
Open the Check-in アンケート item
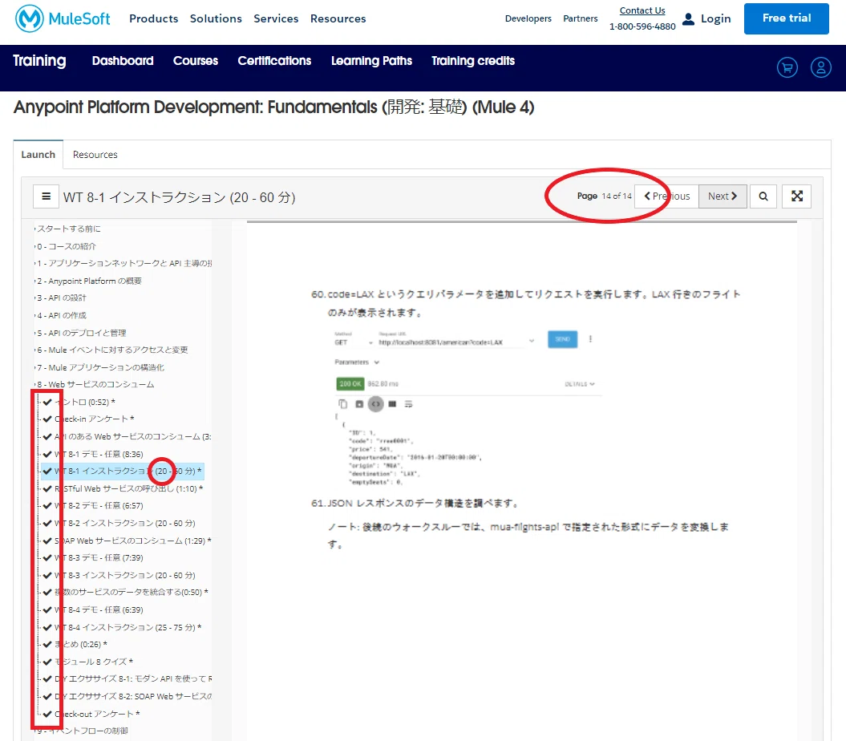(x=94, y=419)
